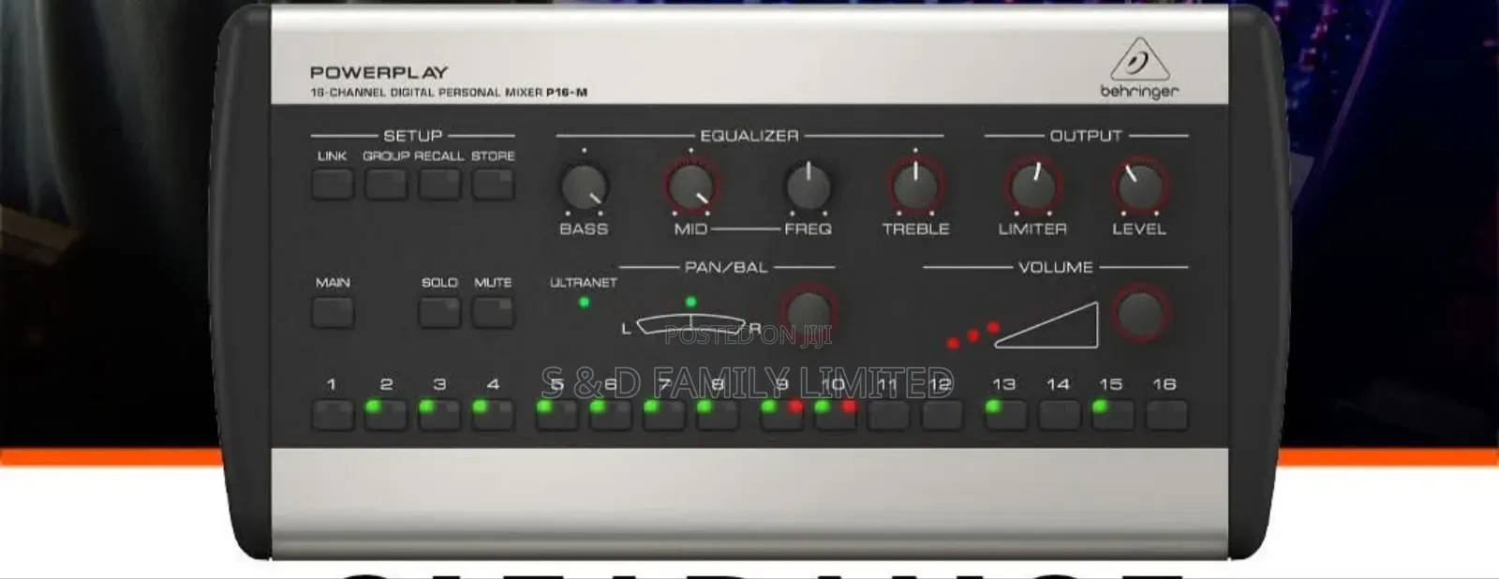Select channel 12 button
The image size is (1499, 579).
pyautogui.click(x=942, y=415)
